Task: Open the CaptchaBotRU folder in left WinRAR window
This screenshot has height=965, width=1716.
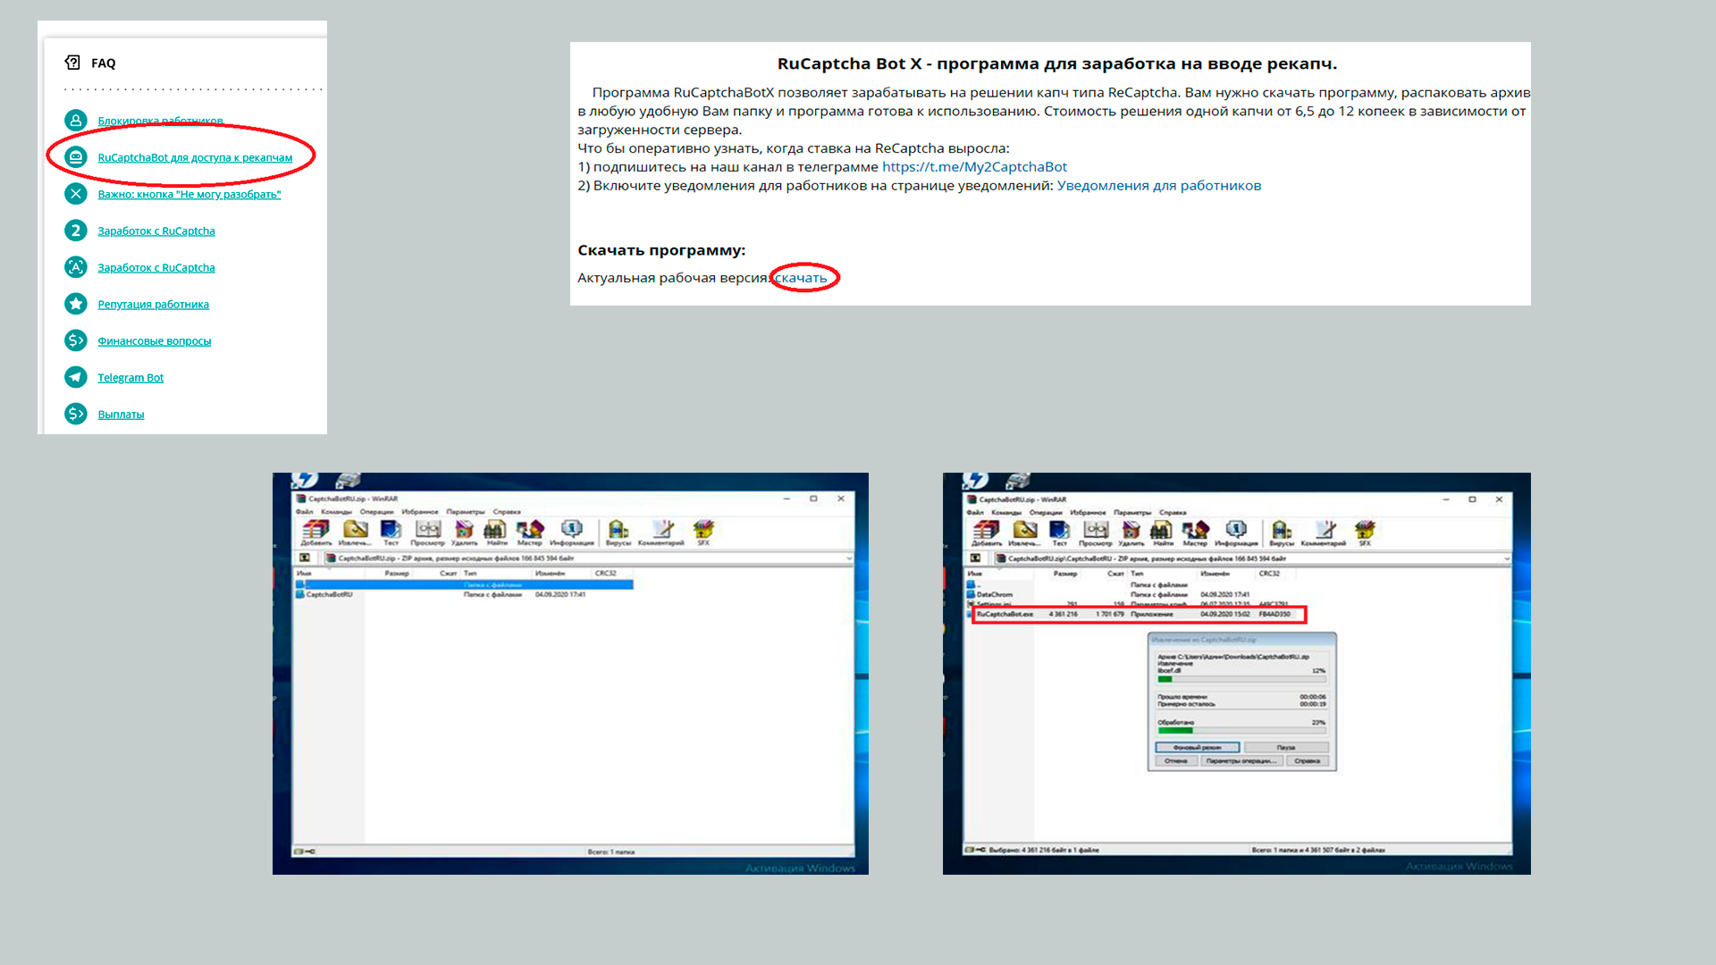Action: click(329, 594)
